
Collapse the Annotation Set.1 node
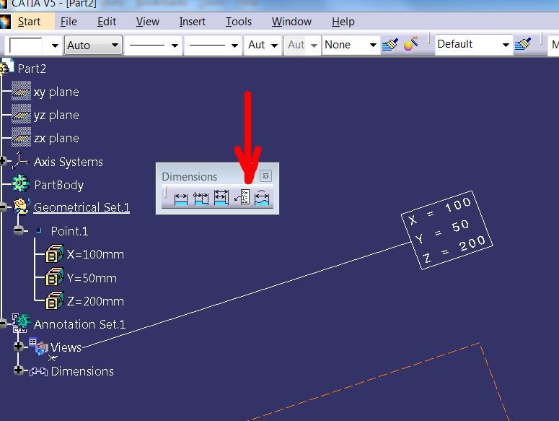point(3,324)
